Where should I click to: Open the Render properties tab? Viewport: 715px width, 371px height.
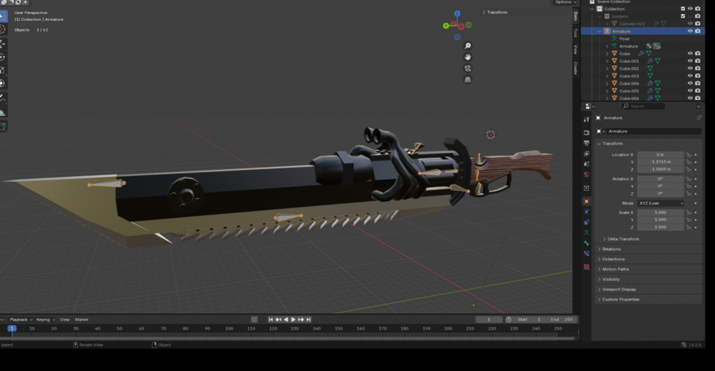point(587,132)
